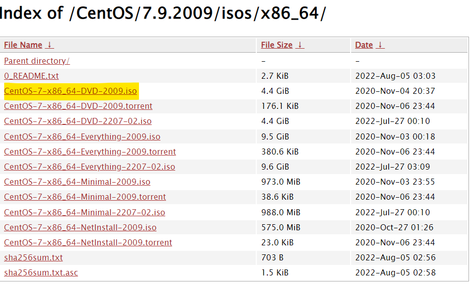471x291 pixels.
Task: Select the 2.7 KiB size cell
Action: 275,76
